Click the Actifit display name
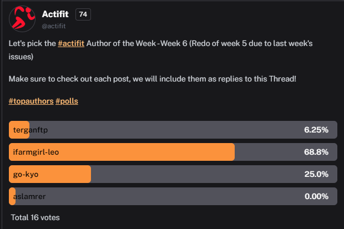 tap(55, 14)
